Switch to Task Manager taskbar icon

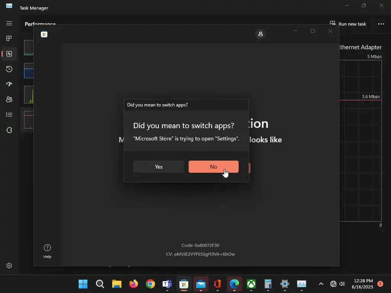pos(302,284)
